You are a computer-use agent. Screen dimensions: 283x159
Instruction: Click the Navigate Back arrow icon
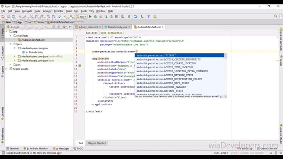click(x=59, y=17)
